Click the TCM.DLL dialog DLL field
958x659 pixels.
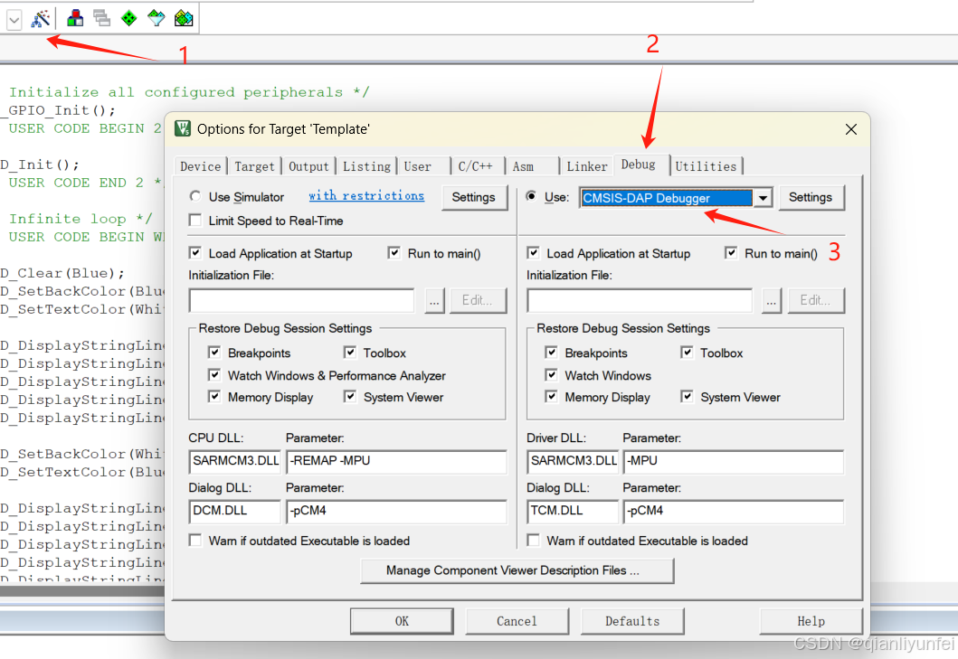[574, 511]
